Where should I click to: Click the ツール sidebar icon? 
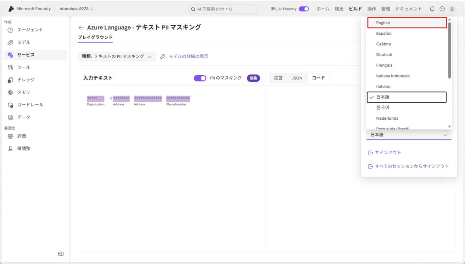(x=10, y=68)
